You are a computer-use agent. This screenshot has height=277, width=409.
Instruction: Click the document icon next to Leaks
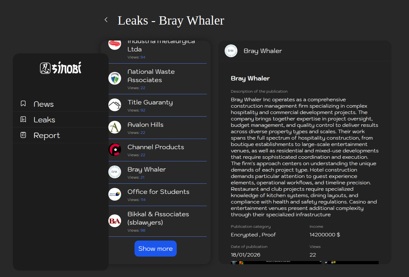point(23,119)
